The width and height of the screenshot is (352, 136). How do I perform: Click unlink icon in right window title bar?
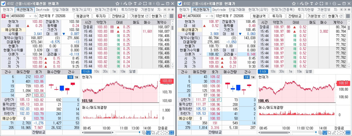point(302,4)
